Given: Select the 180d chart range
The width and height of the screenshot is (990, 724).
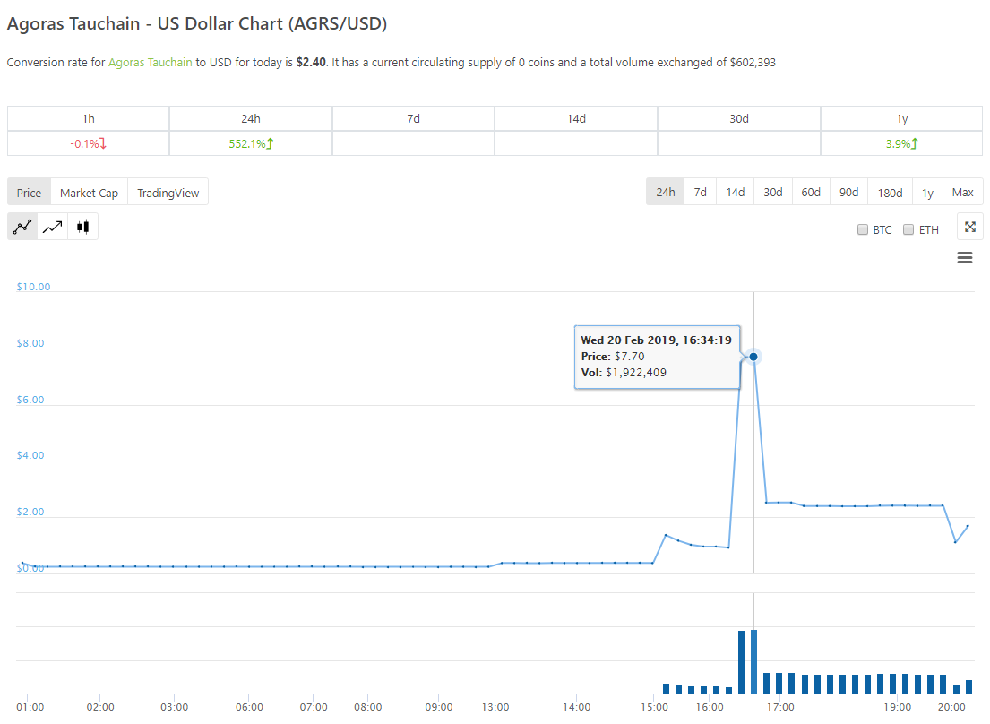Looking at the screenshot, I should (890, 192).
